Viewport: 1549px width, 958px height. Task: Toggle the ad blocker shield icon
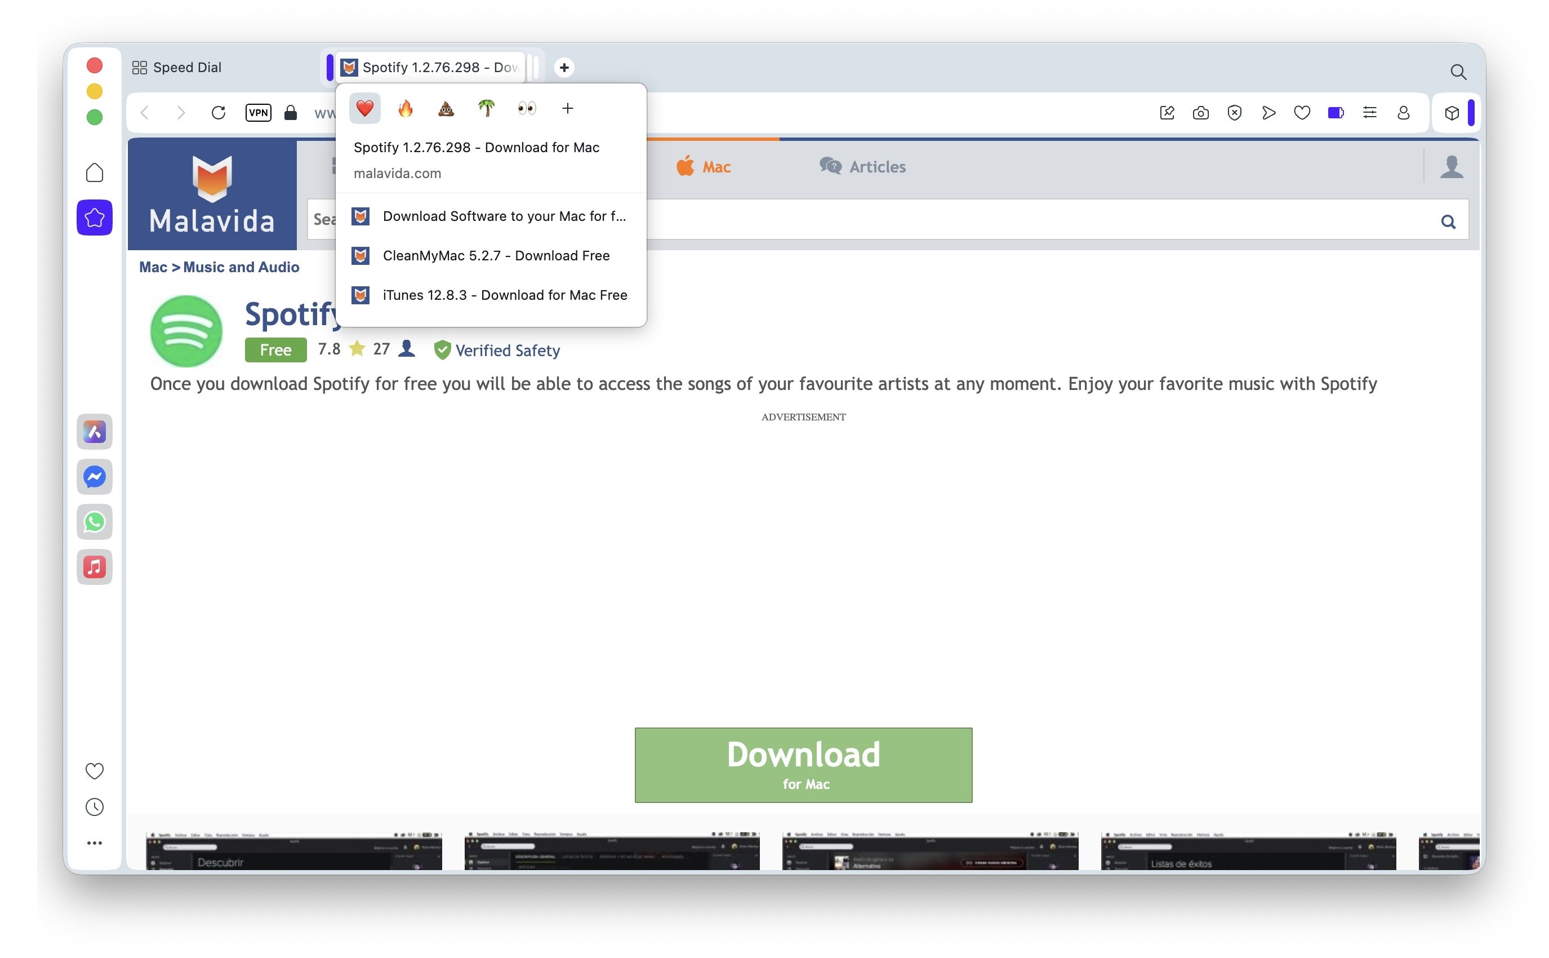pos(1234,113)
